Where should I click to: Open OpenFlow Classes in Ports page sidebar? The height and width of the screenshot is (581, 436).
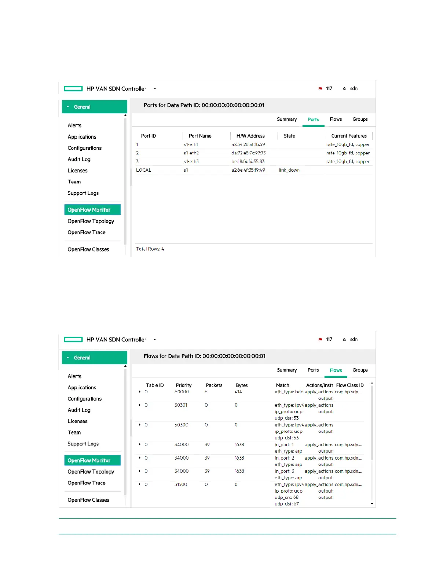pyautogui.click(x=88, y=249)
